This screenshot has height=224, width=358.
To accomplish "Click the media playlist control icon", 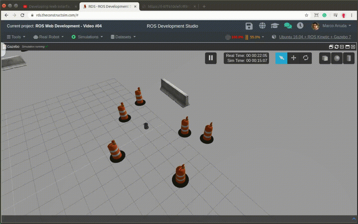I will click(x=335, y=15).
